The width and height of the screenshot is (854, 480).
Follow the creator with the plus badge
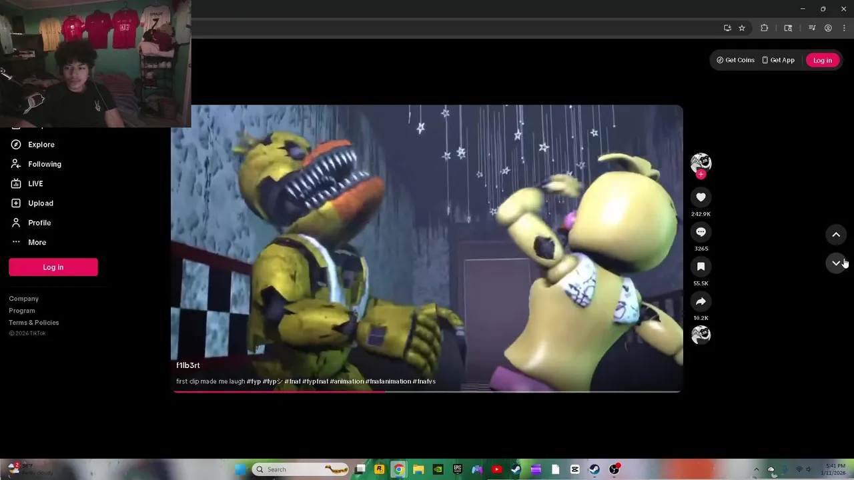pyautogui.click(x=701, y=175)
